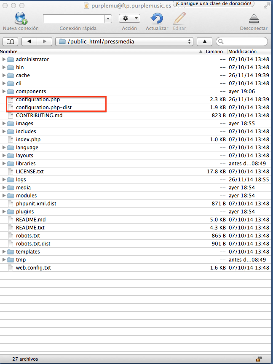The width and height of the screenshot is (273, 364).
Task: Toggle fullscreen with the window corner arrows
Action: pos(267,5)
